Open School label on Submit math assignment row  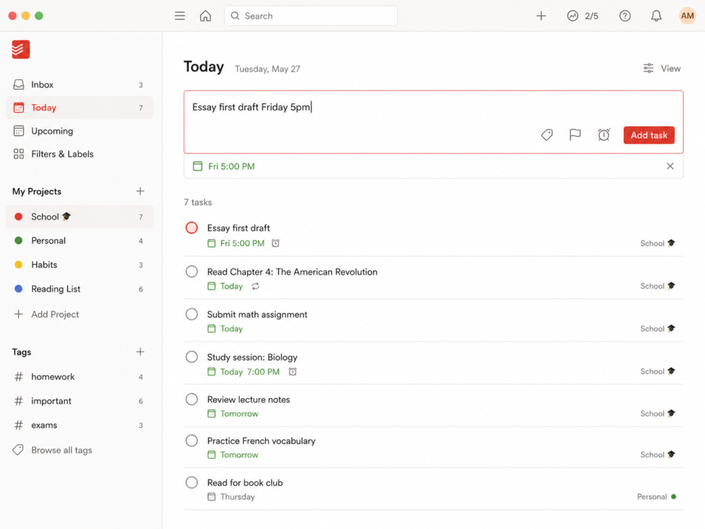click(657, 329)
